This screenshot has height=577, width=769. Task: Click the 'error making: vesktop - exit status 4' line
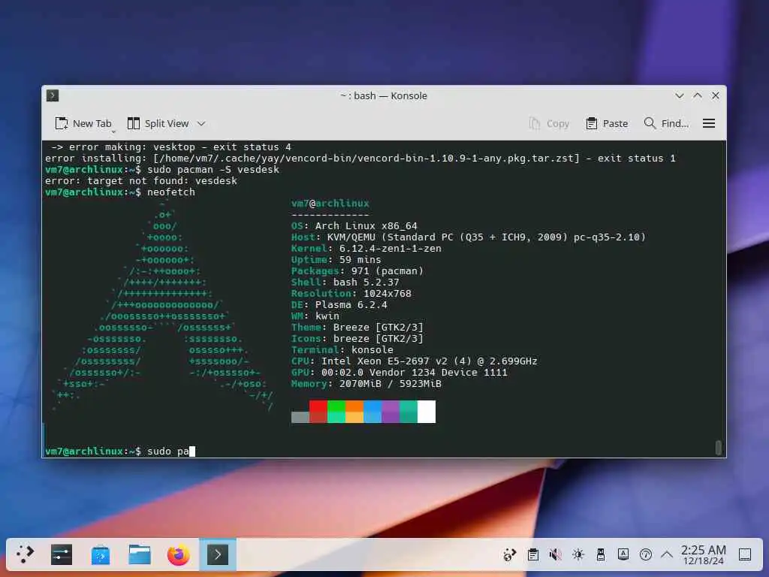pyautogui.click(x=171, y=147)
